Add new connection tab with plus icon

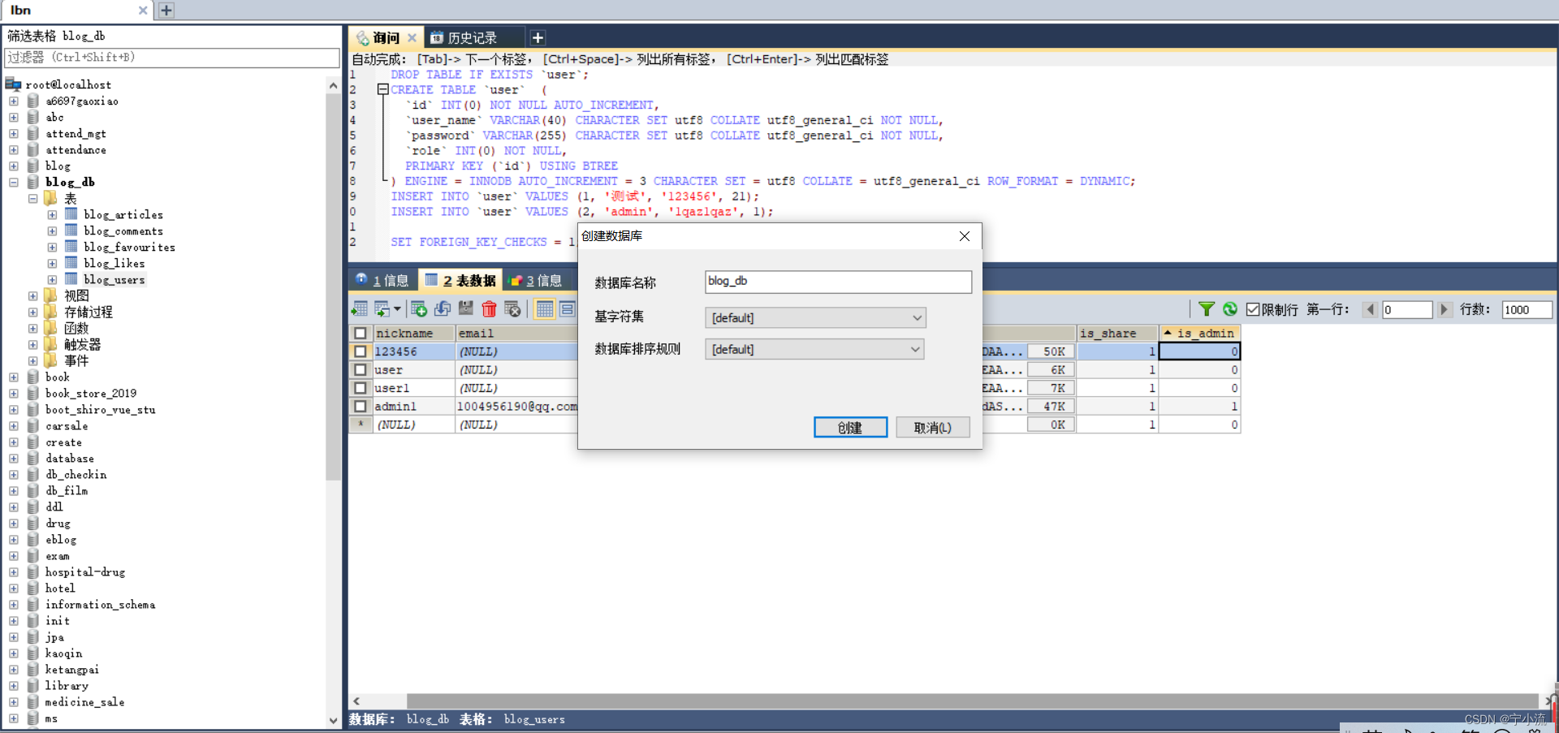pos(166,10)
